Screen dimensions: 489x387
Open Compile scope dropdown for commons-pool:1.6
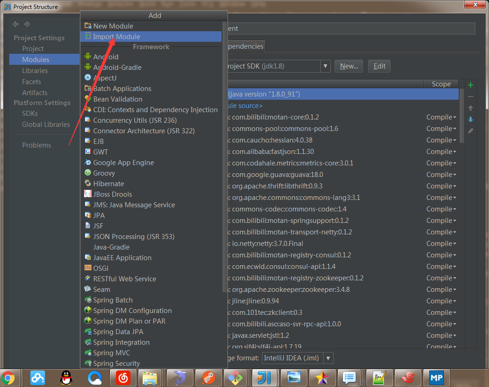click(441, 129)
